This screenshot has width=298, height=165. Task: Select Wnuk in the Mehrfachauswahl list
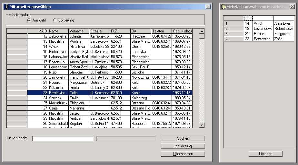click(x=263, y=23)
